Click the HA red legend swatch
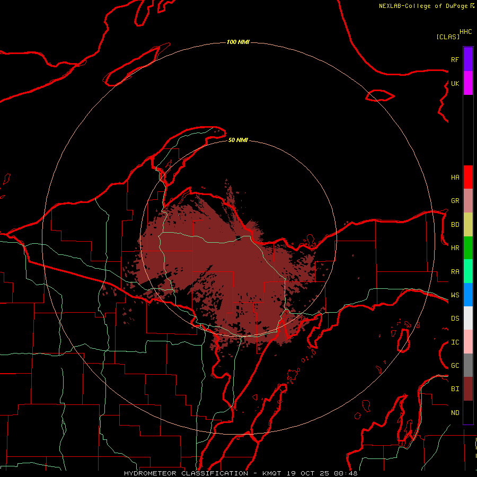Image resolution: width=477 pixels, height=477 pixels. click(x=468, y=177)
